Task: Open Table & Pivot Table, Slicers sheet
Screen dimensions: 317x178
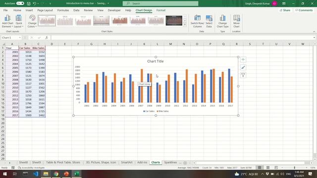Action: [63, 163]
